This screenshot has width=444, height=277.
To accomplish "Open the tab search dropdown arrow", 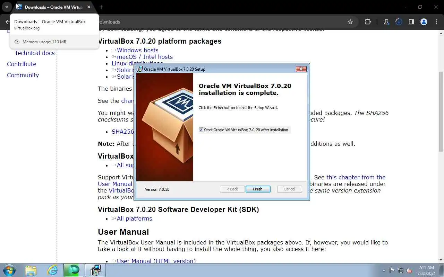I will click(x=7, y=7).
